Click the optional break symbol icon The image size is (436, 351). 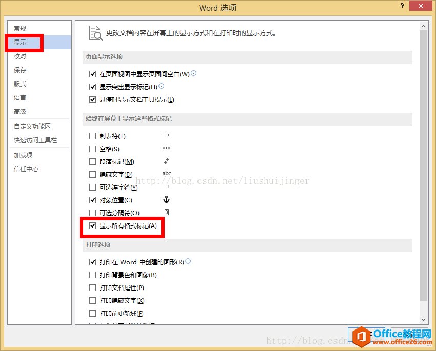coord(167,212)
